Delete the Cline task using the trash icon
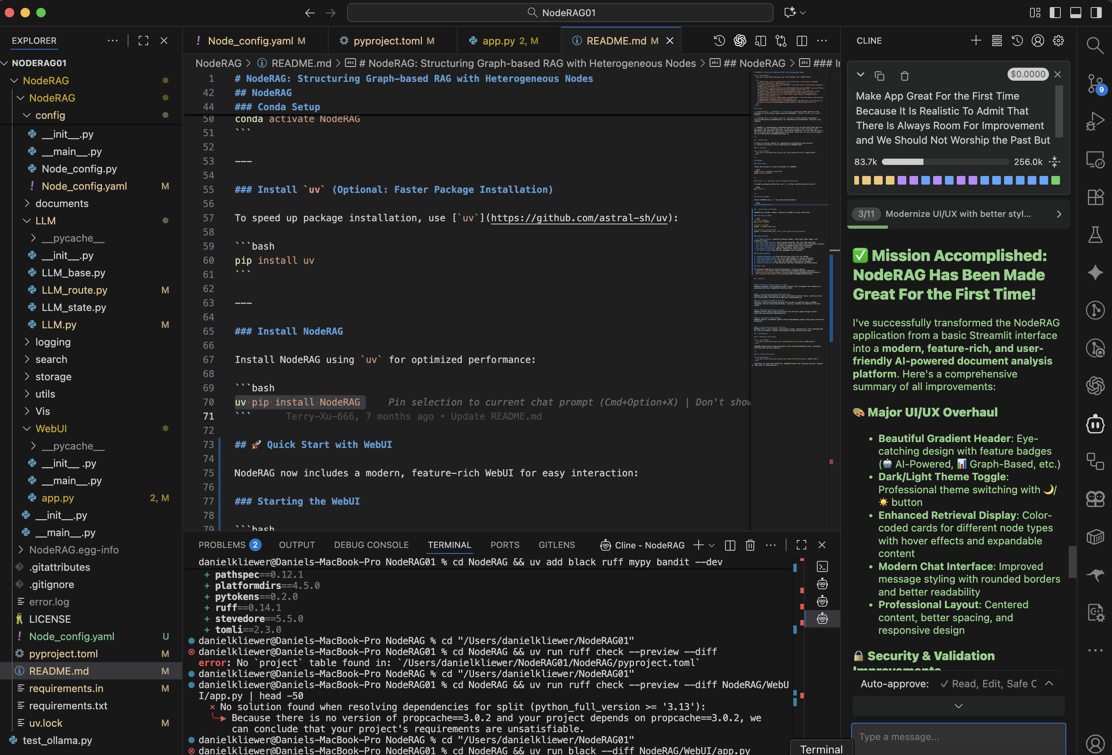Image resolution: width=1112 pixels, height=755 pixels. tap(904, 76)
